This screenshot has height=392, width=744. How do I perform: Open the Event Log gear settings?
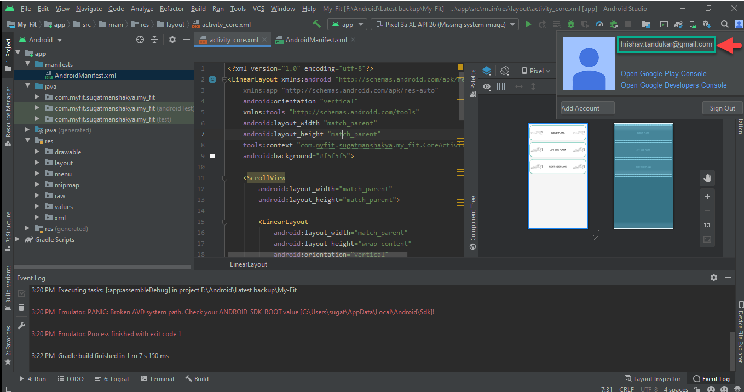coord(713,278)
